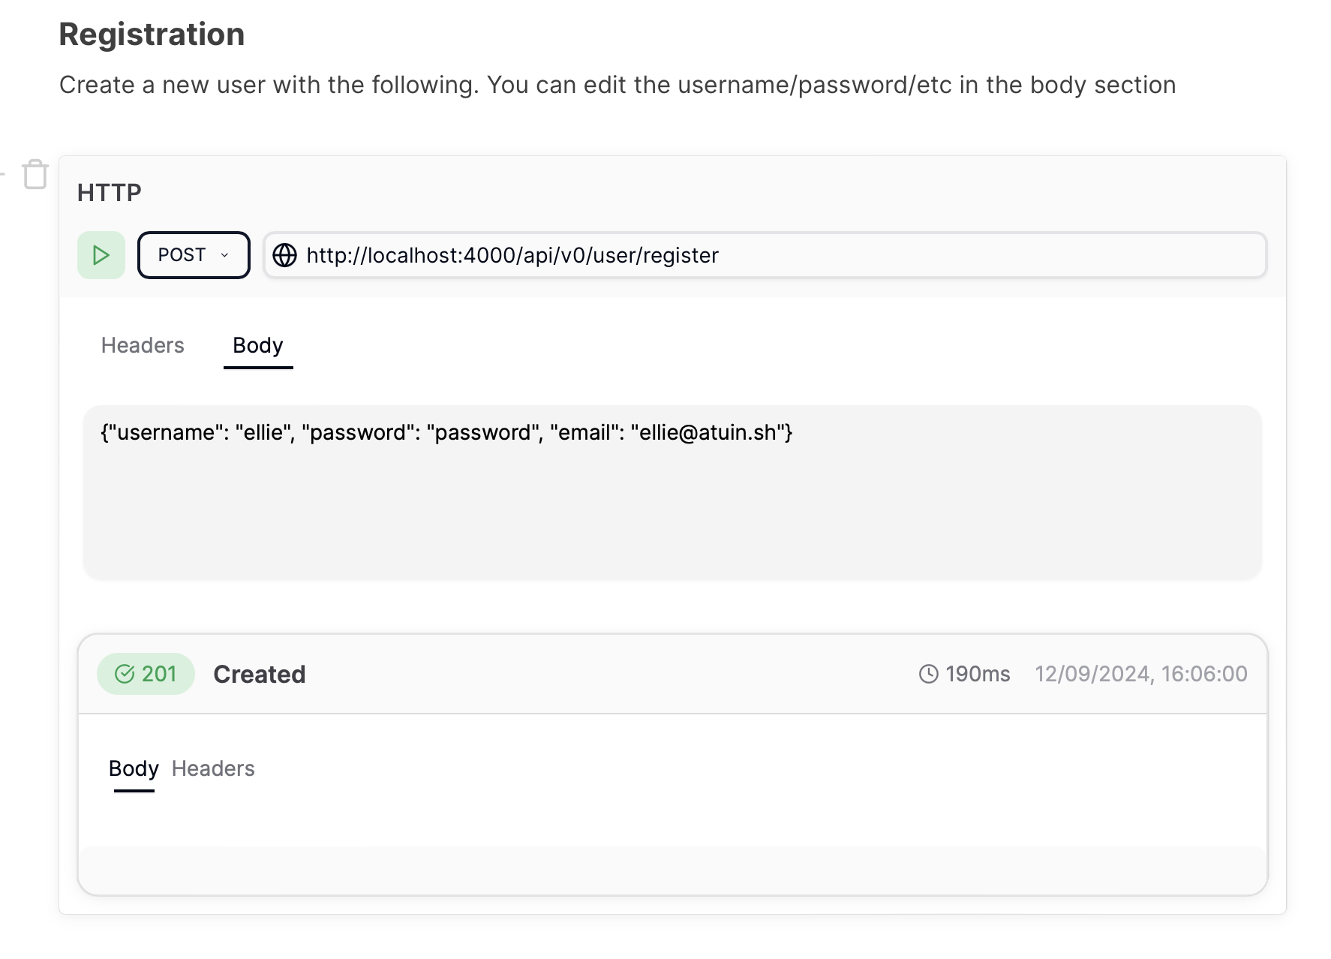The width and height of the screenshot is (1331, 959).
Task: Click the 190ms response time
Action: (x=978, y=674)
